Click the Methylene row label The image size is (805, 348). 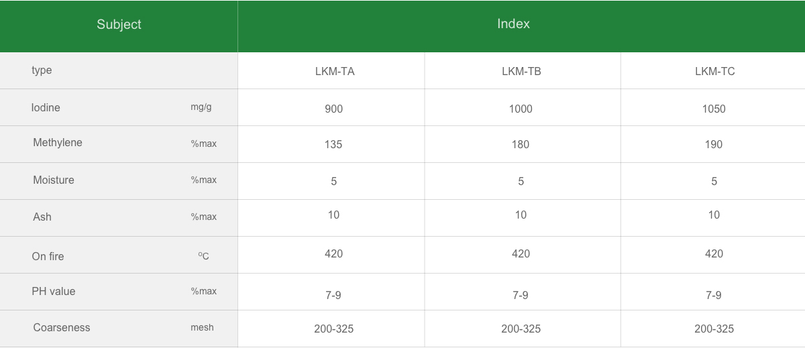click(x=58, y=143)
